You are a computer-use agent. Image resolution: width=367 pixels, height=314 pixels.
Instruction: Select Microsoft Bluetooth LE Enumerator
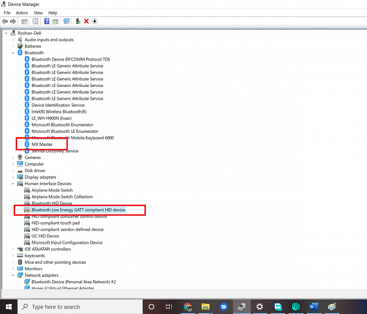pos(65,131)
